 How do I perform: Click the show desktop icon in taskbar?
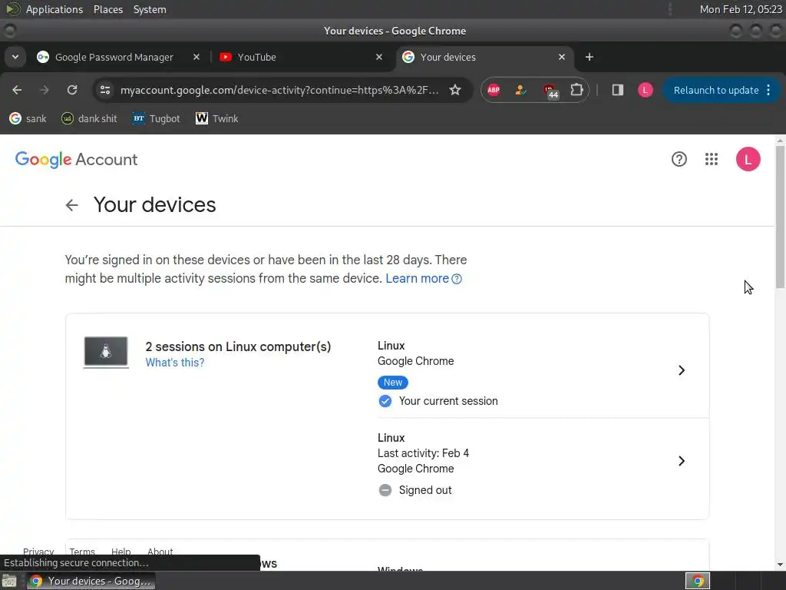click(9, 581)
